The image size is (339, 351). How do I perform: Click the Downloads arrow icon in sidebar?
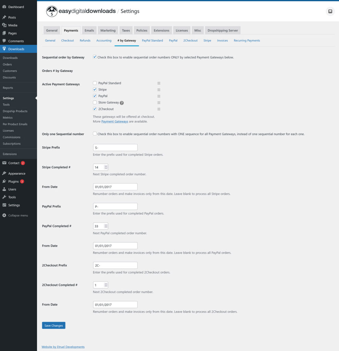coord(4,49)
